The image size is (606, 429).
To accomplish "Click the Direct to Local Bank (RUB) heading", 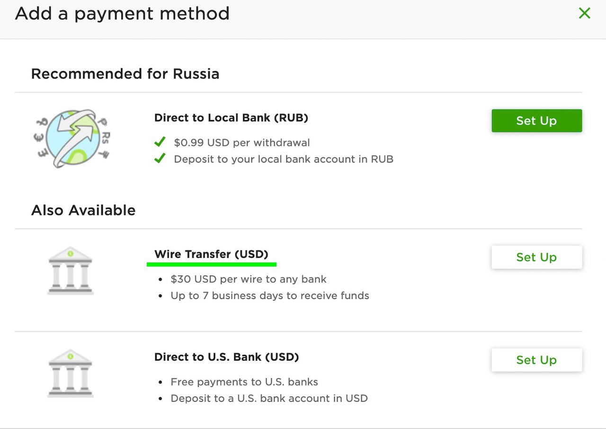I will click(x=231, y=118).
